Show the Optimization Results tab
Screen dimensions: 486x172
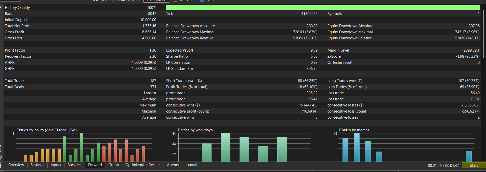tap(143, 165)
